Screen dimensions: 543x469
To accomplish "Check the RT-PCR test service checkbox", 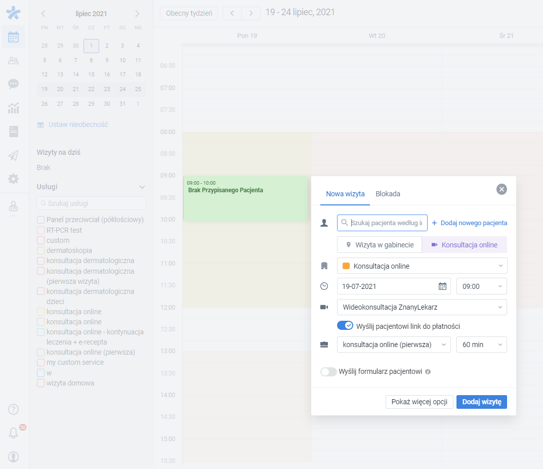I will click(40, 230).
